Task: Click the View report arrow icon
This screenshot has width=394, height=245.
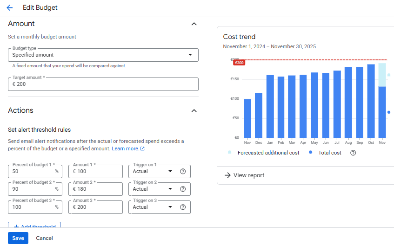Action: (227, 175)
